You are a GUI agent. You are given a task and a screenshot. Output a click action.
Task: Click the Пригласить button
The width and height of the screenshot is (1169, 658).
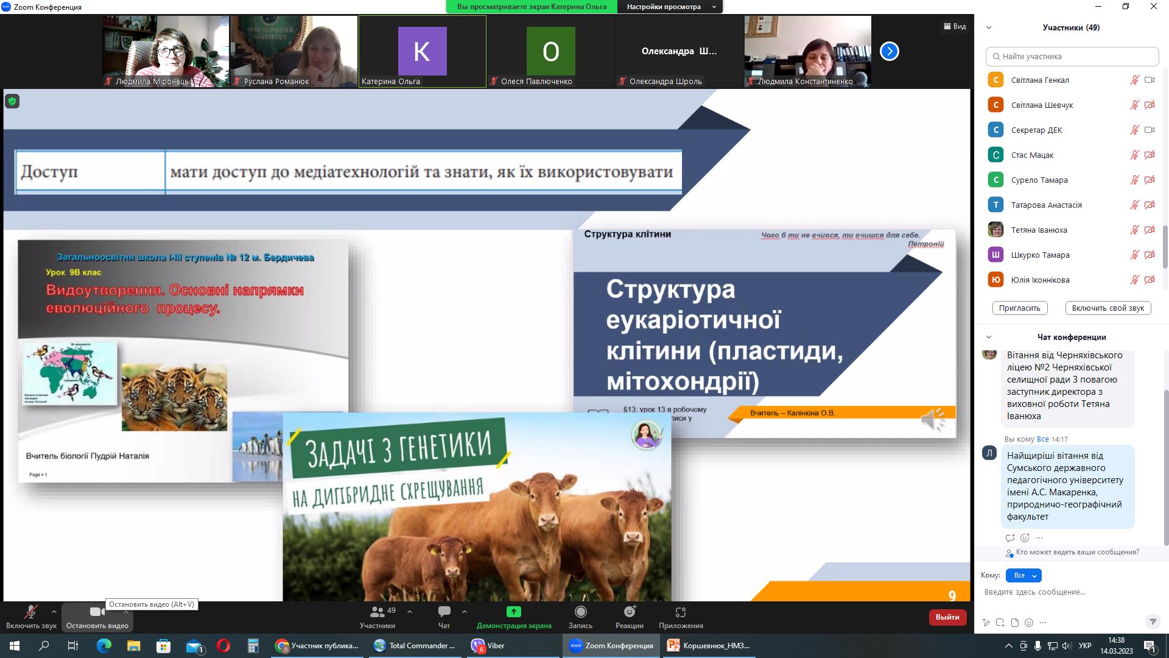[1019, 308]
